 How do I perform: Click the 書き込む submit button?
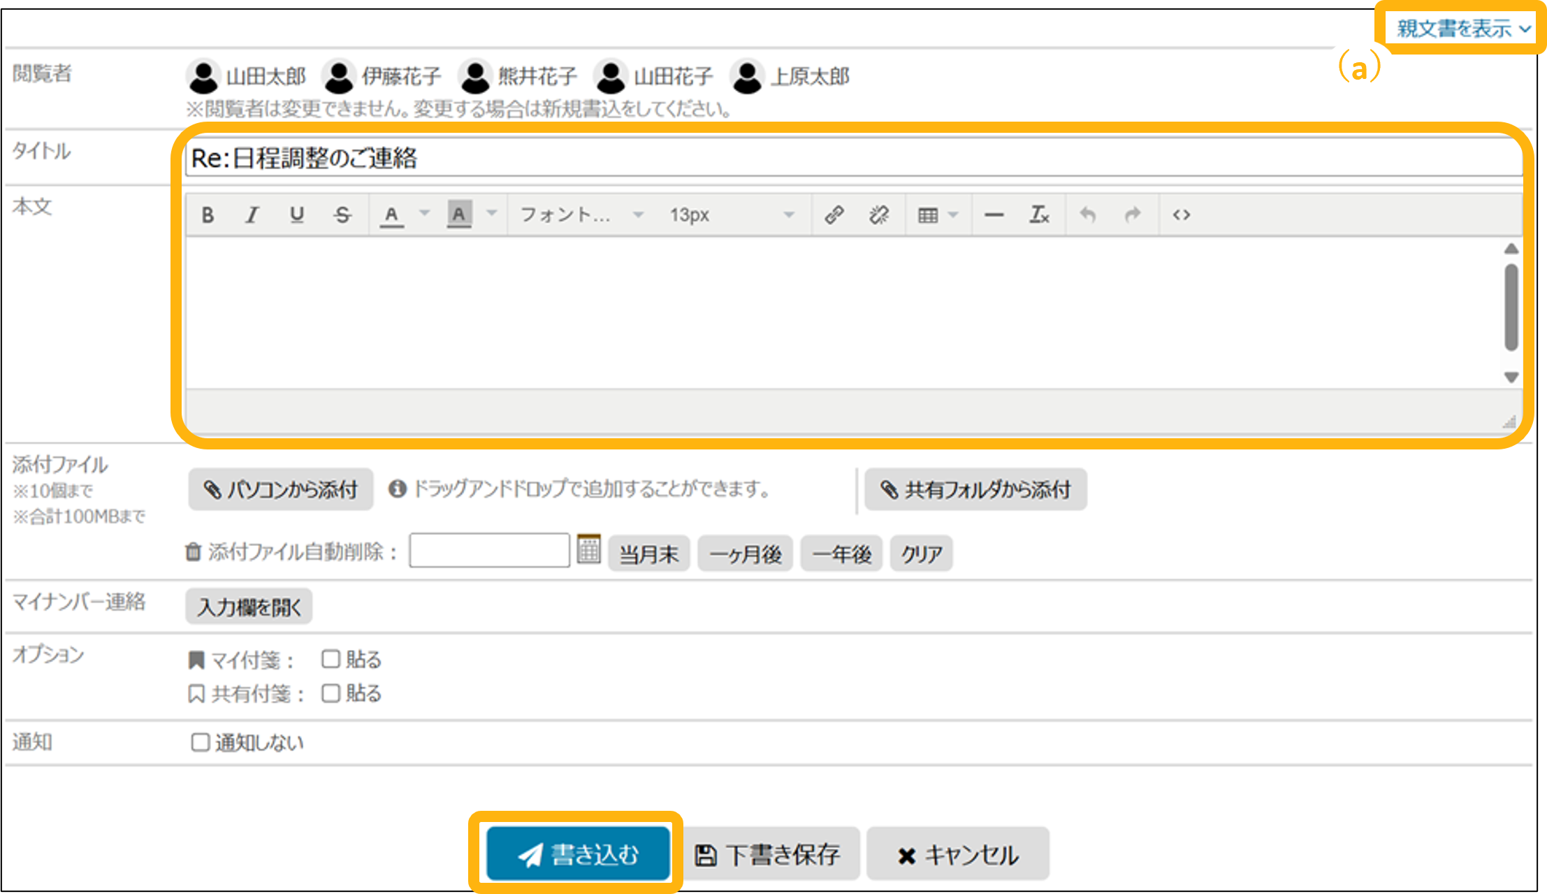[578, 853]
